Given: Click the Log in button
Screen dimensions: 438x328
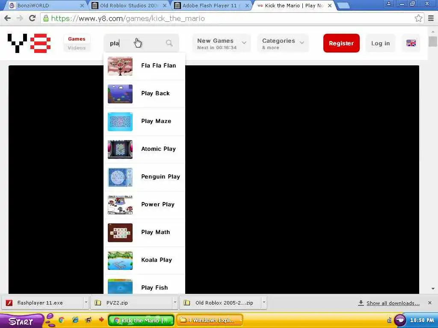Looking at the screenshot, I should [380, 43].
